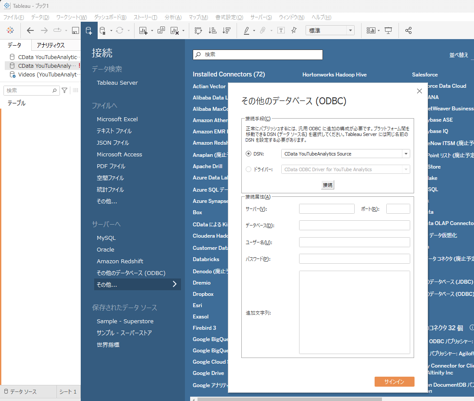This screenshot has height=401, width=474.
Task: Click the orange サインイン button
Action: [x=394, y=381]
